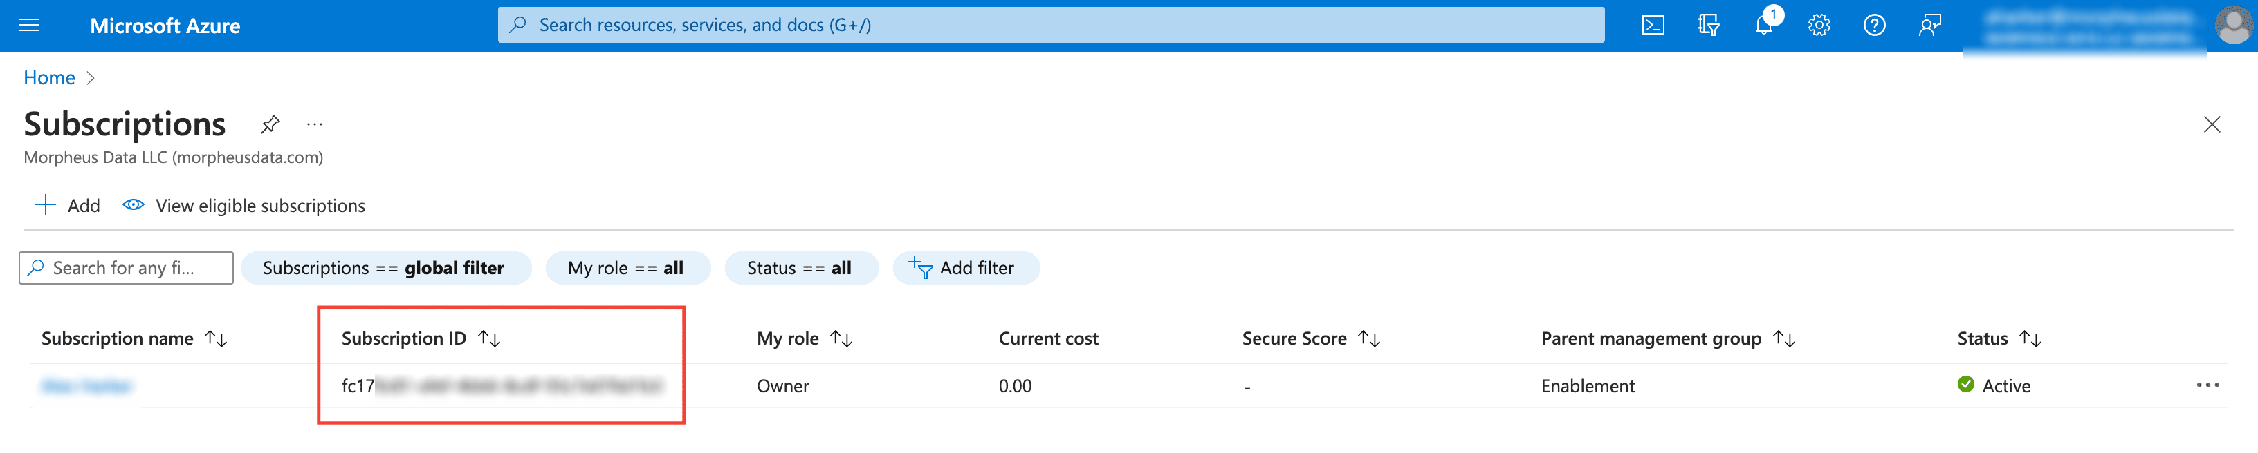
Task: Open the row actions ellipsis for the subscription
Action: (x=2207, y=385)
